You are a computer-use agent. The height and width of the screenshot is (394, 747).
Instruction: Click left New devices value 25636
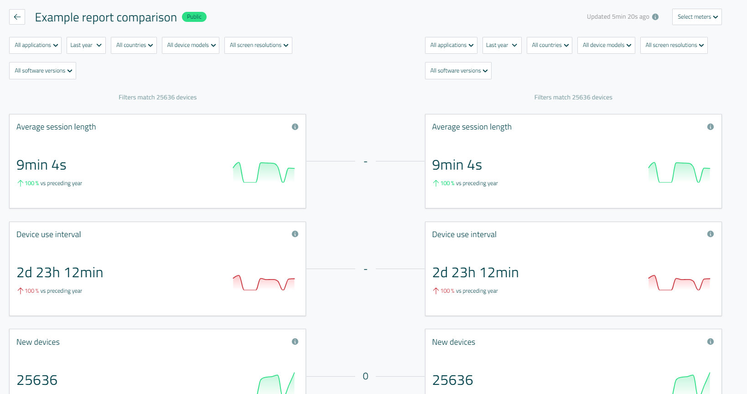[x=37, y=380]
